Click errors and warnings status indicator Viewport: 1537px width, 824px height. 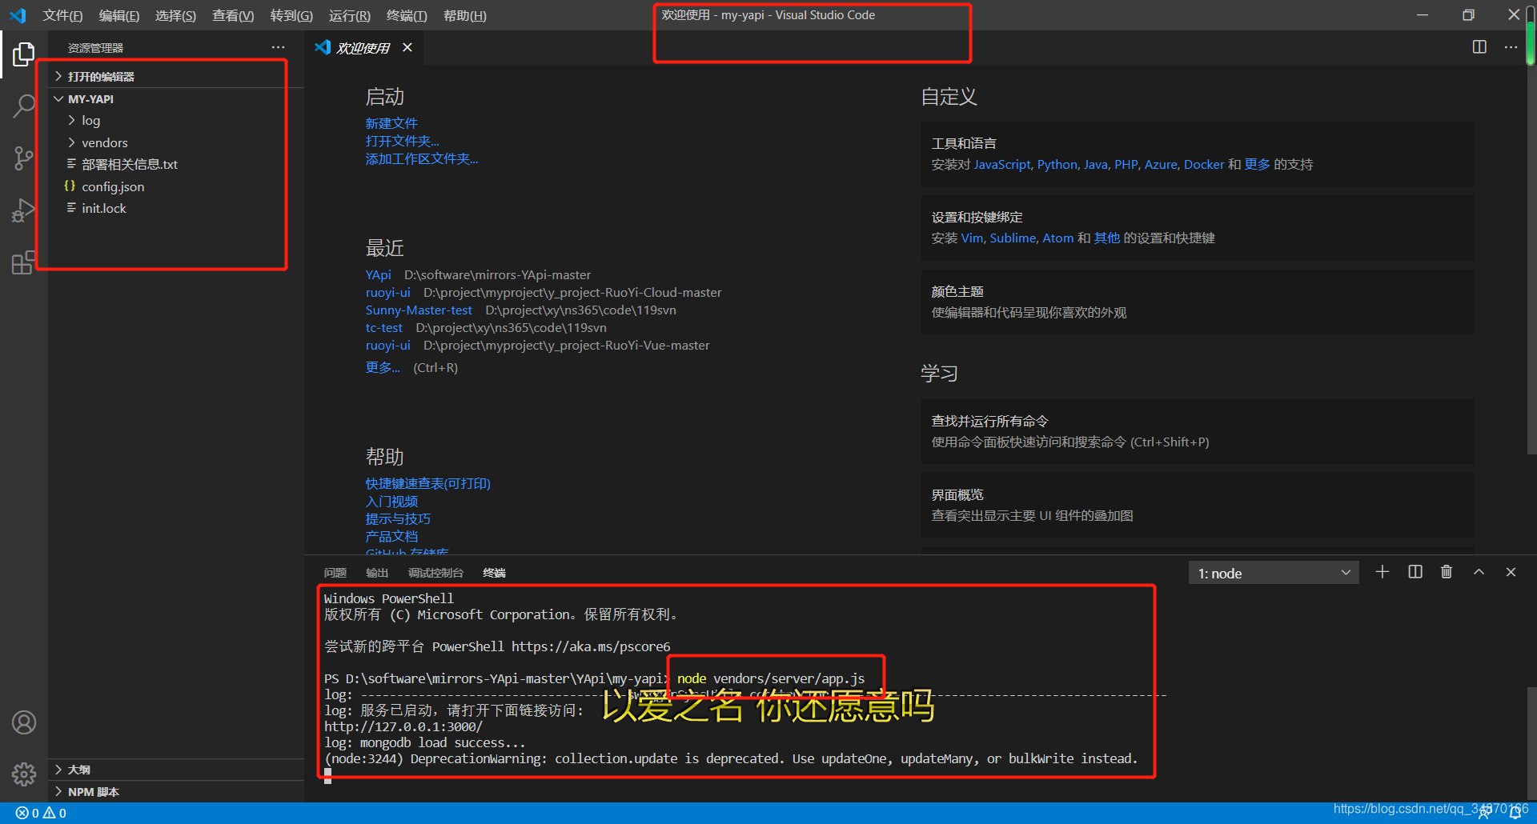click(41, 814)
